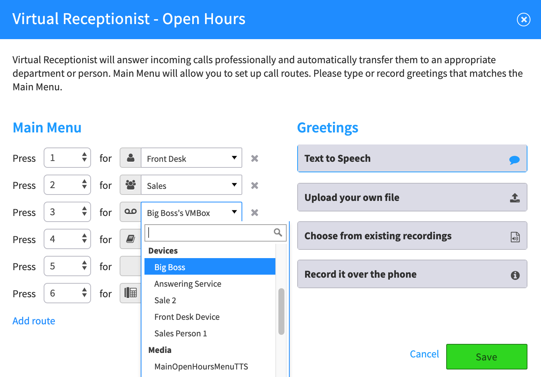
Task: Click the dropdown search input field
Action: click(216, 233)
